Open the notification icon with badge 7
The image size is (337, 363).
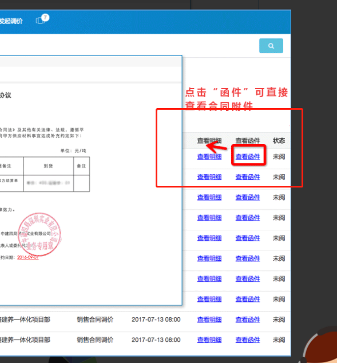pos(42,19)
